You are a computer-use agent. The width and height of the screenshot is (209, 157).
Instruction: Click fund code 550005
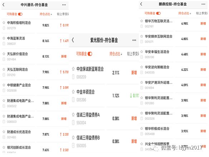(x=81, y=146)
